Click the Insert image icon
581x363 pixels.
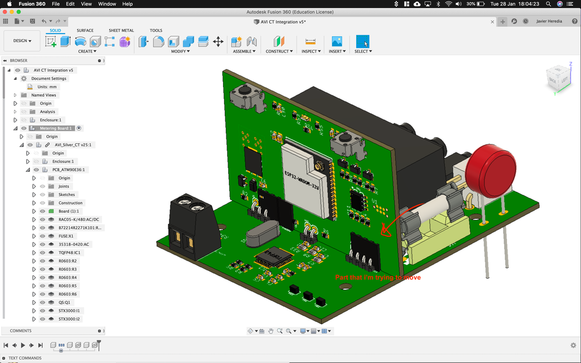(x=337, y=41)
